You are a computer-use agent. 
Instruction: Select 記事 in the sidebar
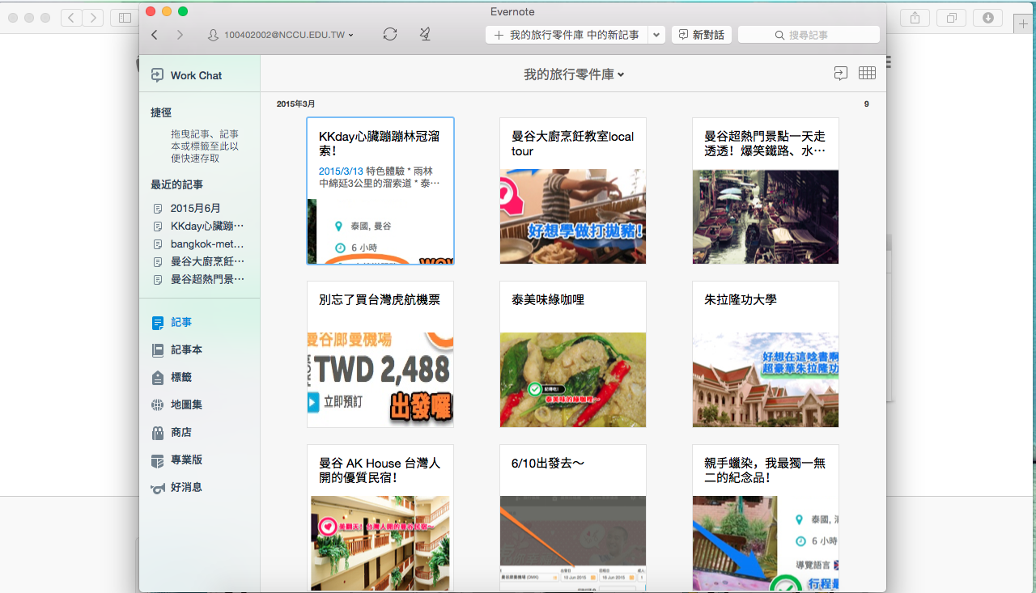(172, 322)
